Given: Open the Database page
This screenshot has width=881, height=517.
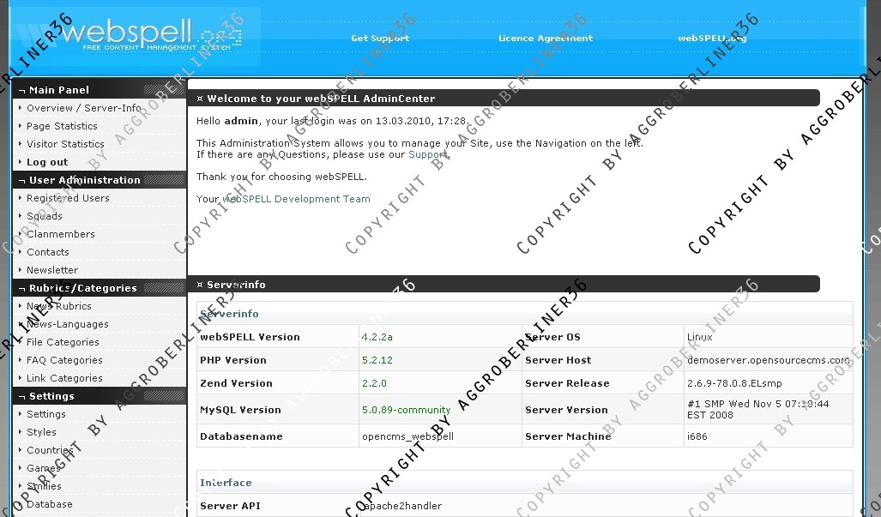Looking at the screenshot, I should [x=50, y=503].
